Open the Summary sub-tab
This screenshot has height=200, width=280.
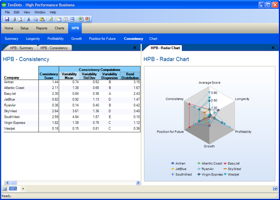(11, 39)
